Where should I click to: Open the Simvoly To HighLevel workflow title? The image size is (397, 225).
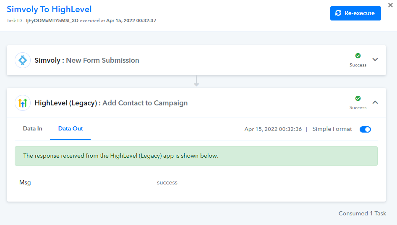49,9
